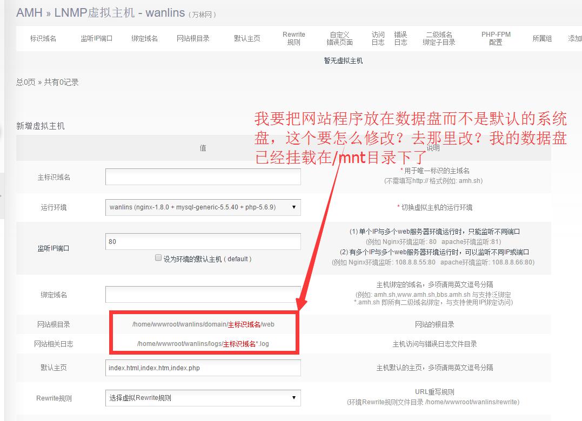
Task: Select the 默认主页 index.html text field
Action: (203, 368)
